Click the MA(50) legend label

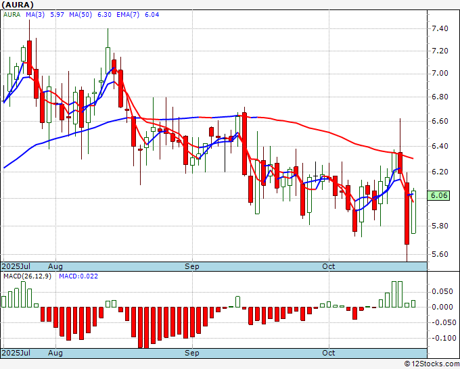click(x=80, y=15)
